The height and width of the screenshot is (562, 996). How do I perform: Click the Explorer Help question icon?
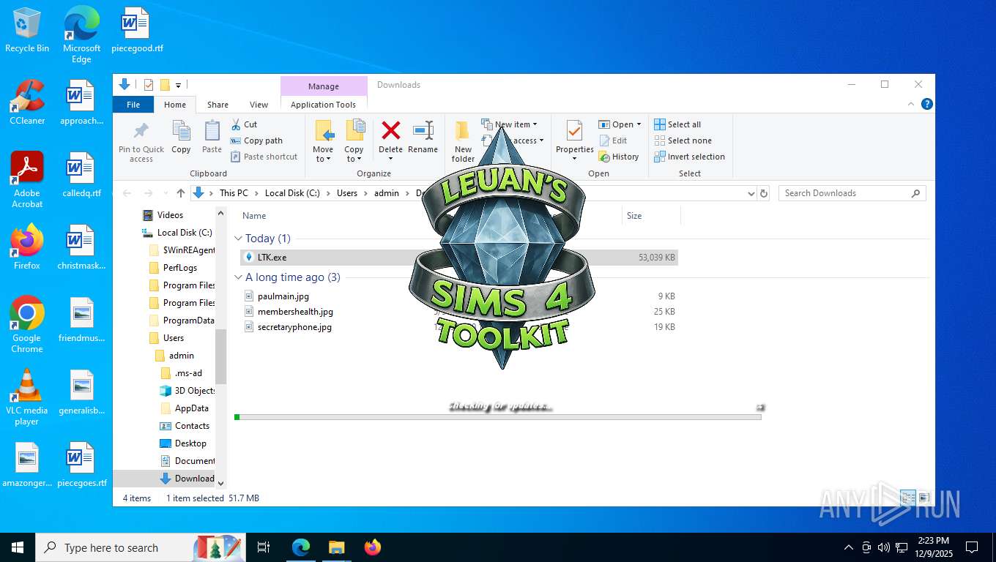926,105
